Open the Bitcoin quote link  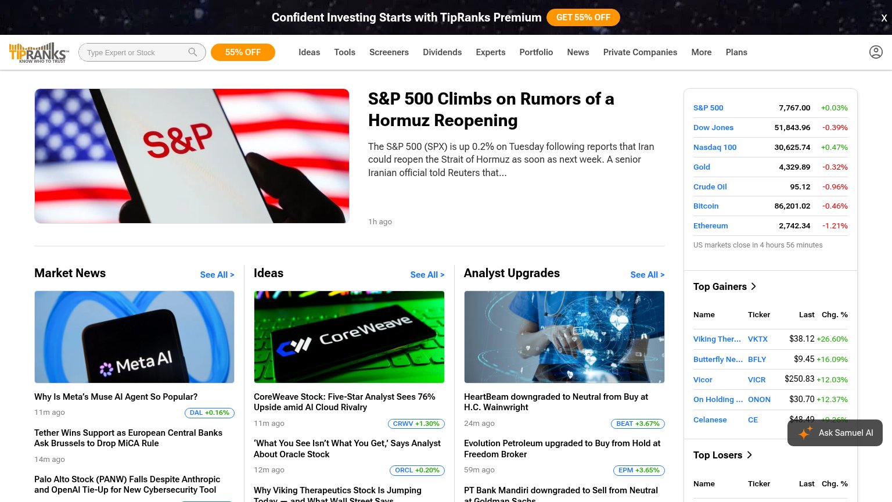point(706,206)
